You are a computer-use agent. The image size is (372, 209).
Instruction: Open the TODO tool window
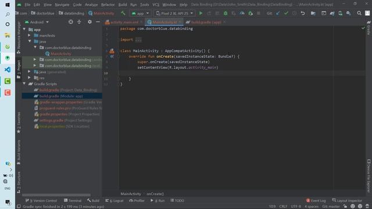(177, 201)
